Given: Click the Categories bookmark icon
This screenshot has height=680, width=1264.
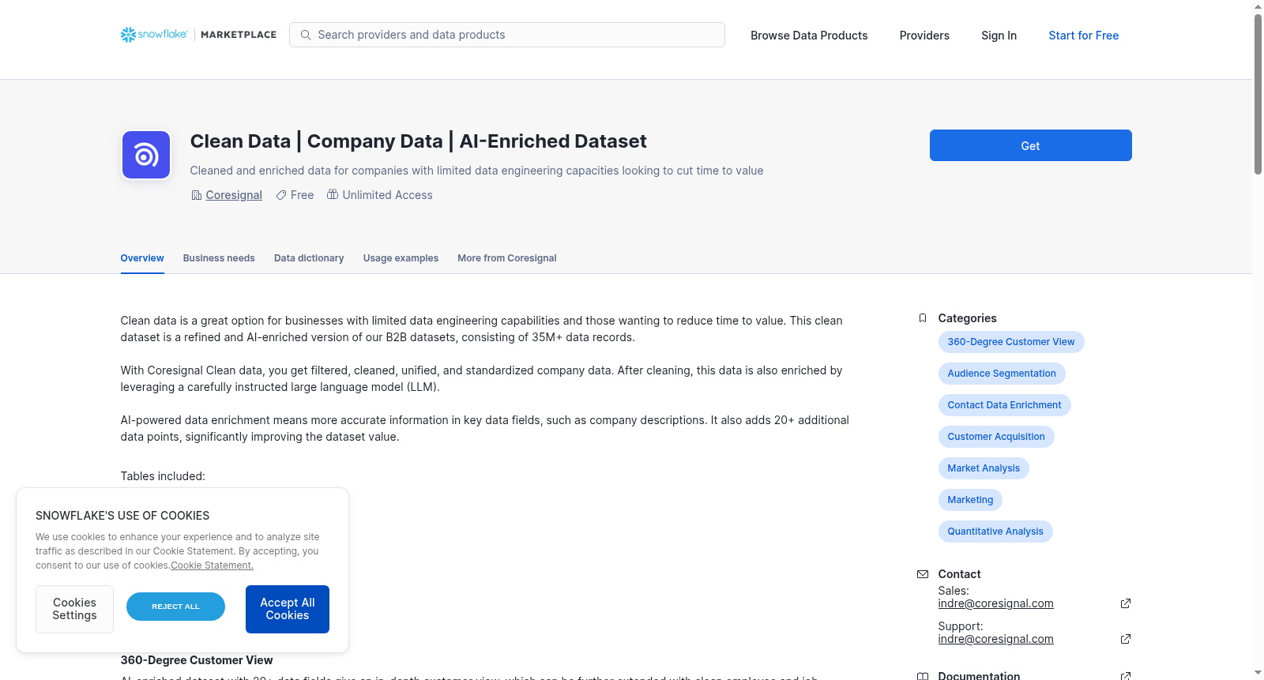Looking at the screenshot, I should tap(923, 318).
